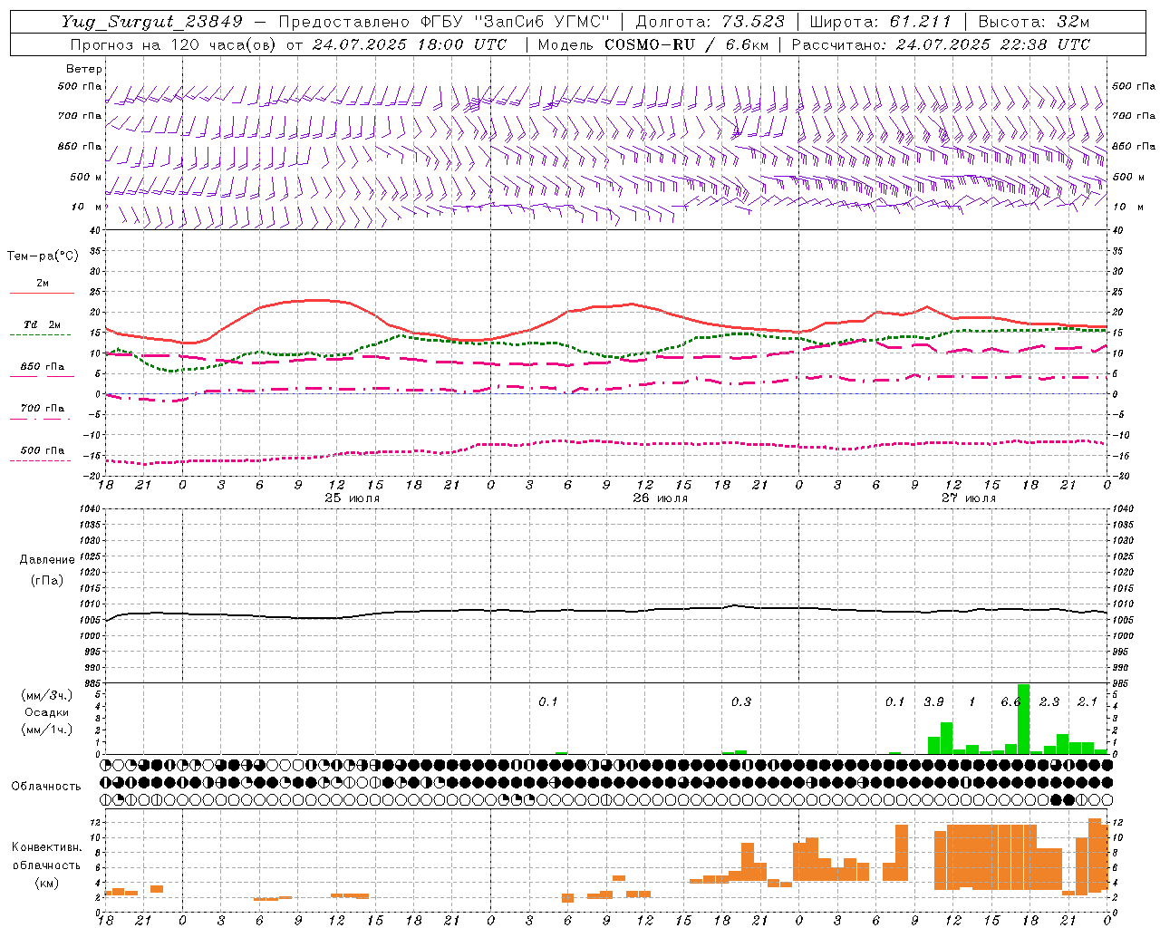Click the "Осадки" precipitation label
The height and width of the screenshot is (928, 1160).
(x=47, y=712)
